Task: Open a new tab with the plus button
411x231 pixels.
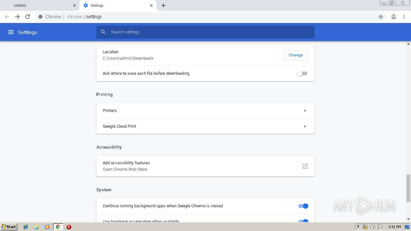Action: pos(163,5)
